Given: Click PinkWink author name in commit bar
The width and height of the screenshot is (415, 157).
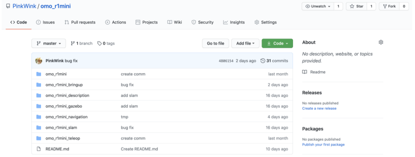Looking at the screenshot, I should click(55, 61).
